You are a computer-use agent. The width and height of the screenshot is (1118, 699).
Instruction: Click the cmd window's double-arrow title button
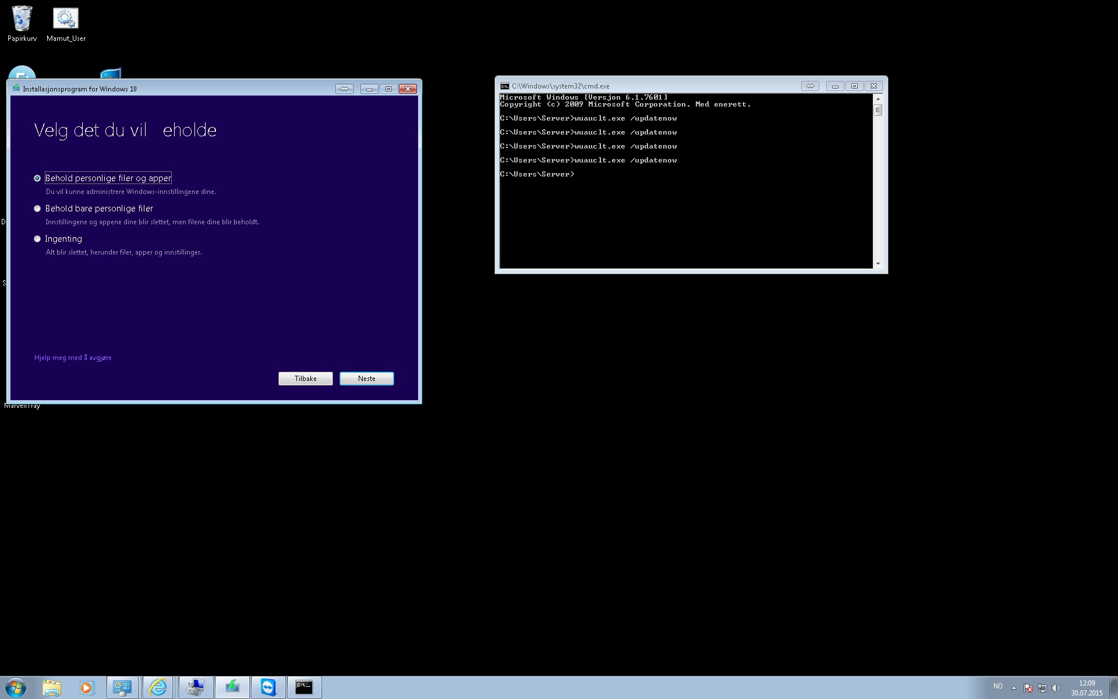point(810,86)
